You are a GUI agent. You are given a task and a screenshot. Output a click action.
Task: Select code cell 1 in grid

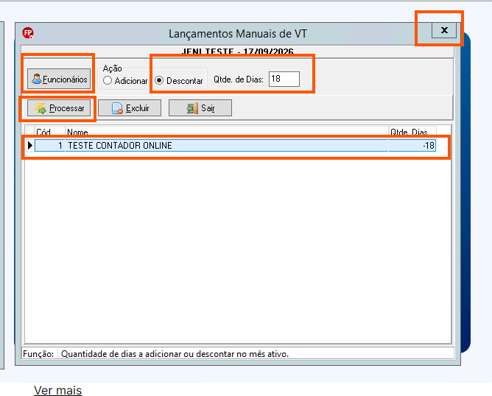click(50, 146)
